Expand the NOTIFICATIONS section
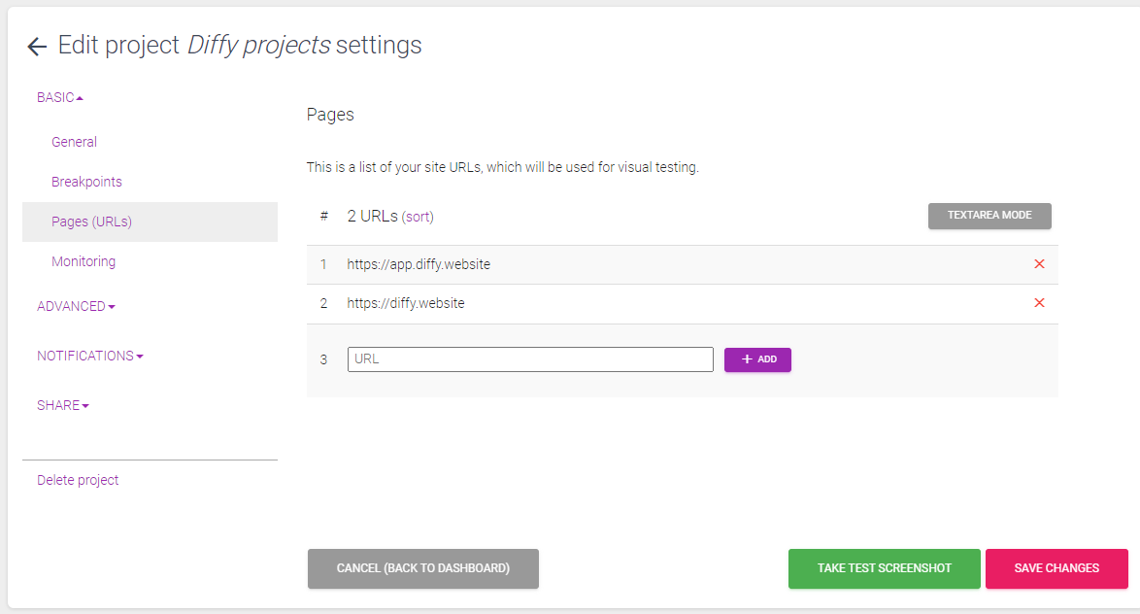Image resolution: width=1140 pixels, height=614 pixels. [90, 356]
